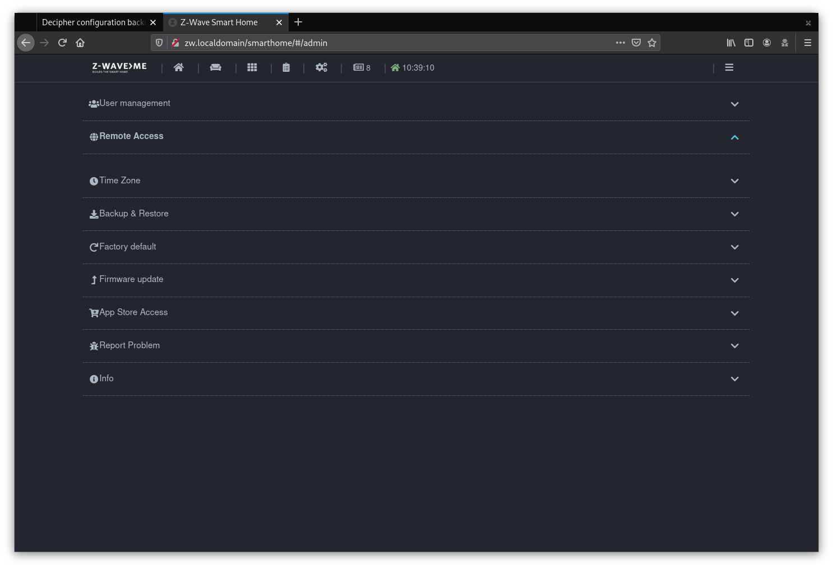Open the Z-Wave.Me home dashboard icon
The height and width of the screenshot is (568, 833).
click(x=179, y=67)
